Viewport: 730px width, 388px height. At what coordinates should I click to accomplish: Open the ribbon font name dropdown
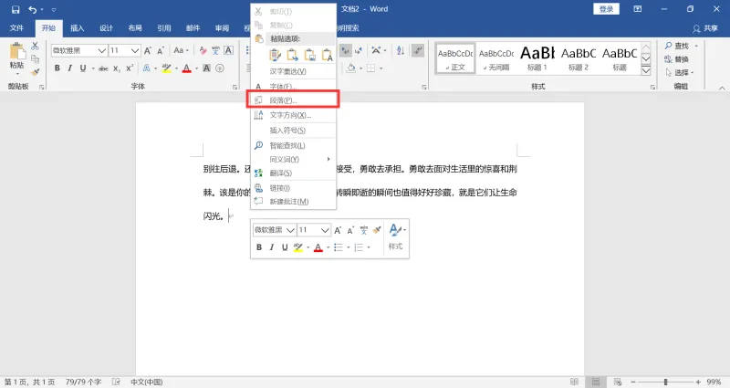pos(102,50)
